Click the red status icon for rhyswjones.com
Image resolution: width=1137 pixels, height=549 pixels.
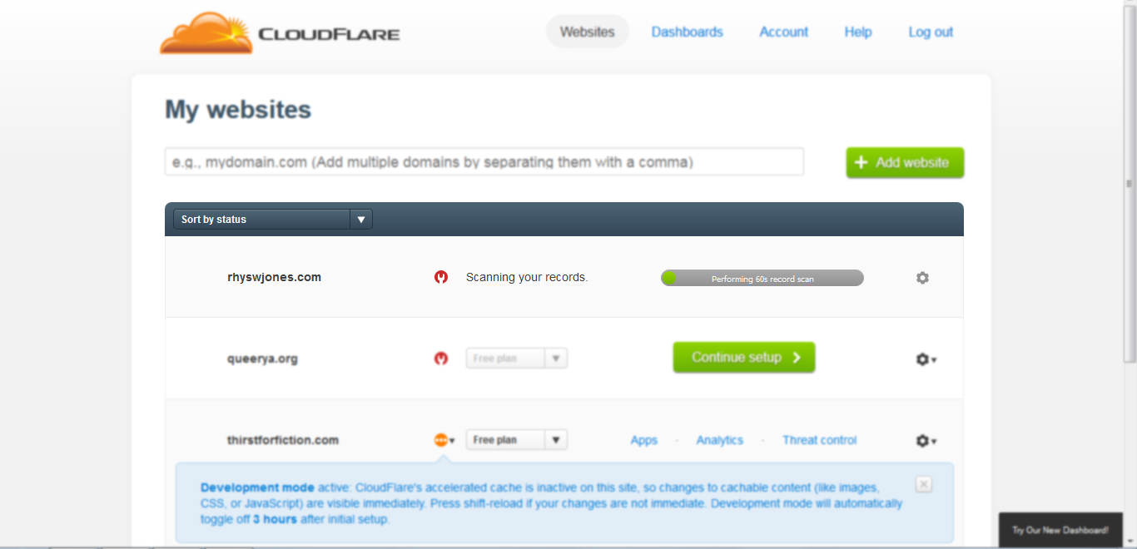click(441, 277)
